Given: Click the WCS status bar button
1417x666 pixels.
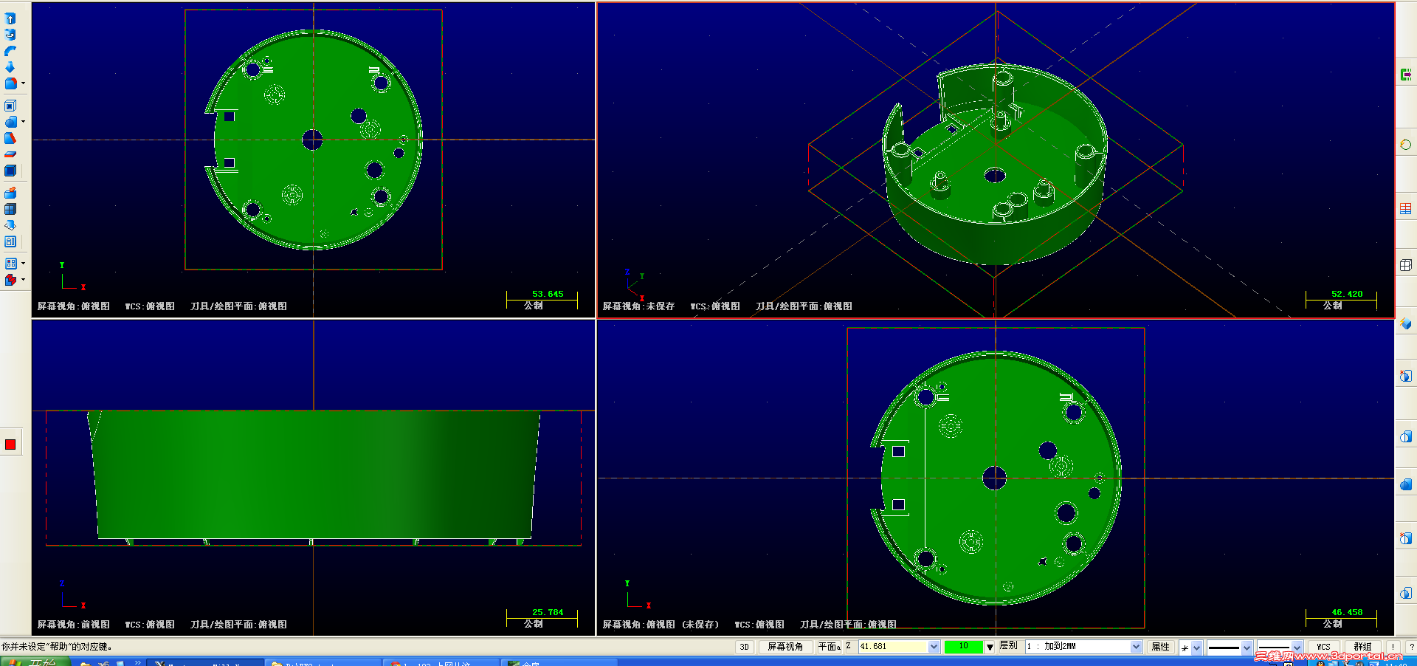Looking at the screenshot, I should tap(1323, 647).
